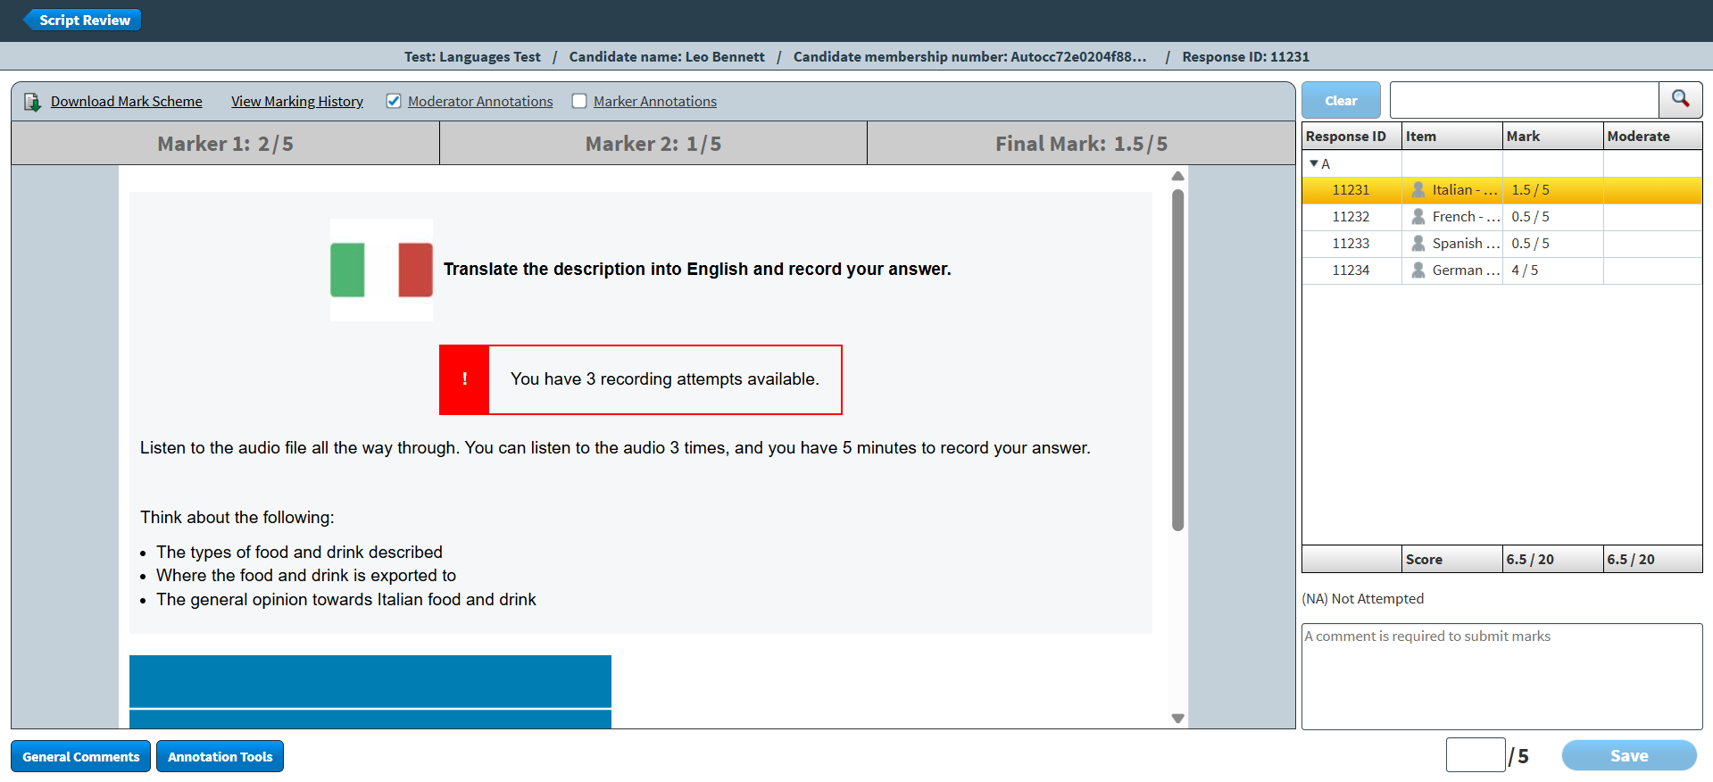The height and width of the screenshot is (782, 1713).
Task: Open Annotation Tools
Action: (220, 756)
